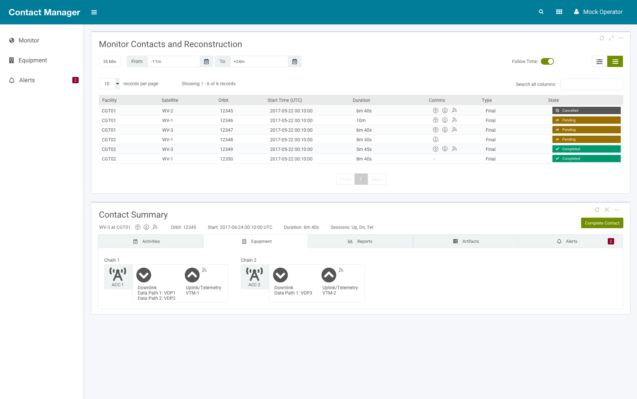Image resolution: width=637 pixels, height=399 pixels.
Task: Switch to the Contact Summary Alerts tab
Action: [570, 241]
